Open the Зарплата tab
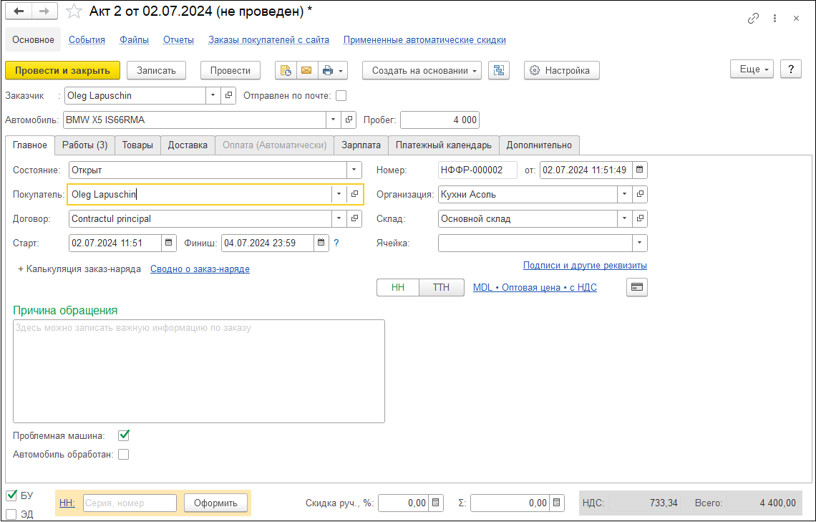This screenshot has width=816, height=522. tap(361, 145)
